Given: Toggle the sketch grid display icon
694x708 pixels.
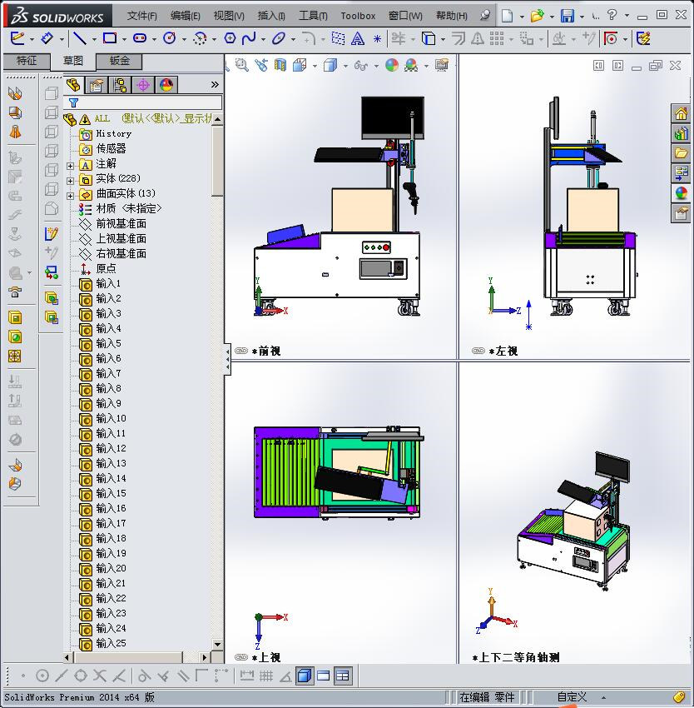Looking at the screenshot, I should [268, 676].
